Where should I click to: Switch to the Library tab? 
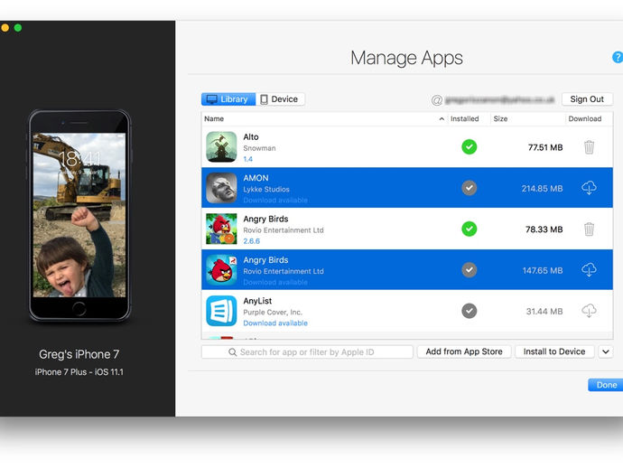(x=228, y=99)
